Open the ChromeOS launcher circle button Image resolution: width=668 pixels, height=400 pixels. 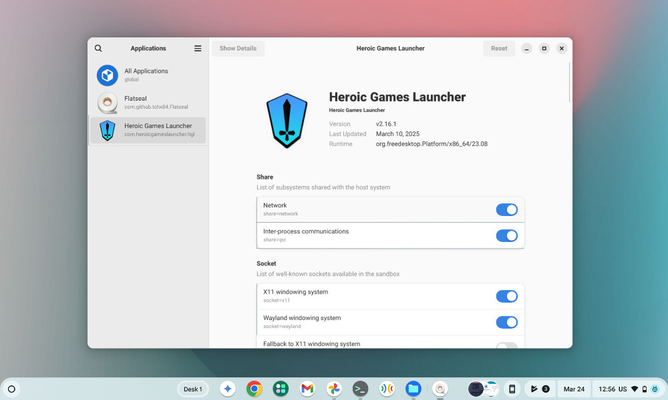[x=11, y=389]
